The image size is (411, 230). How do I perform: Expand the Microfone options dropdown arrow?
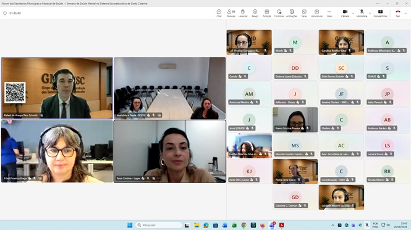coord(370,13)
